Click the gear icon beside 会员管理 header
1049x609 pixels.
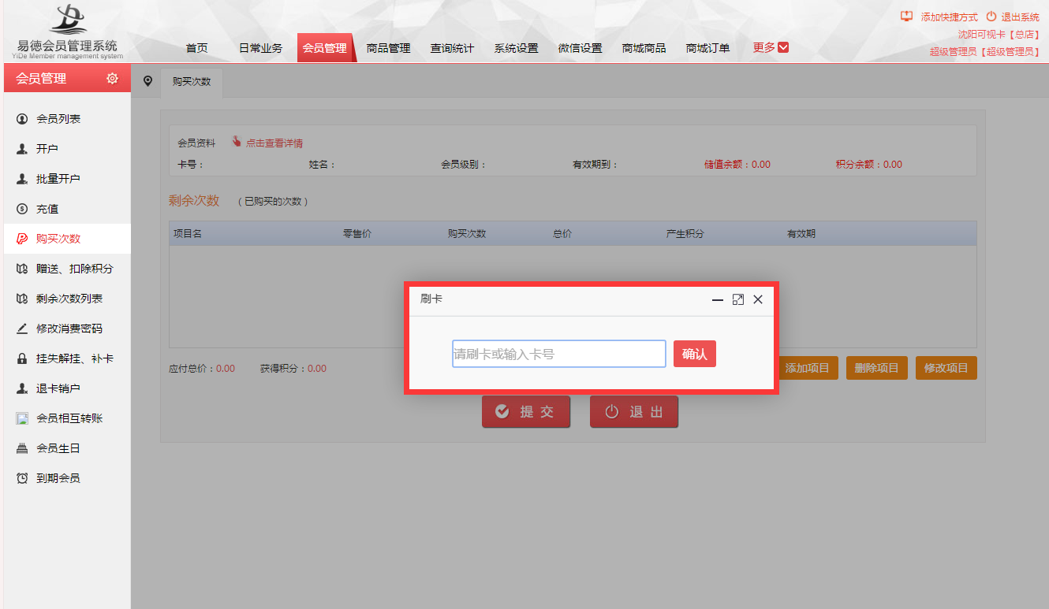pyautogui.click(x=112, y=79)
